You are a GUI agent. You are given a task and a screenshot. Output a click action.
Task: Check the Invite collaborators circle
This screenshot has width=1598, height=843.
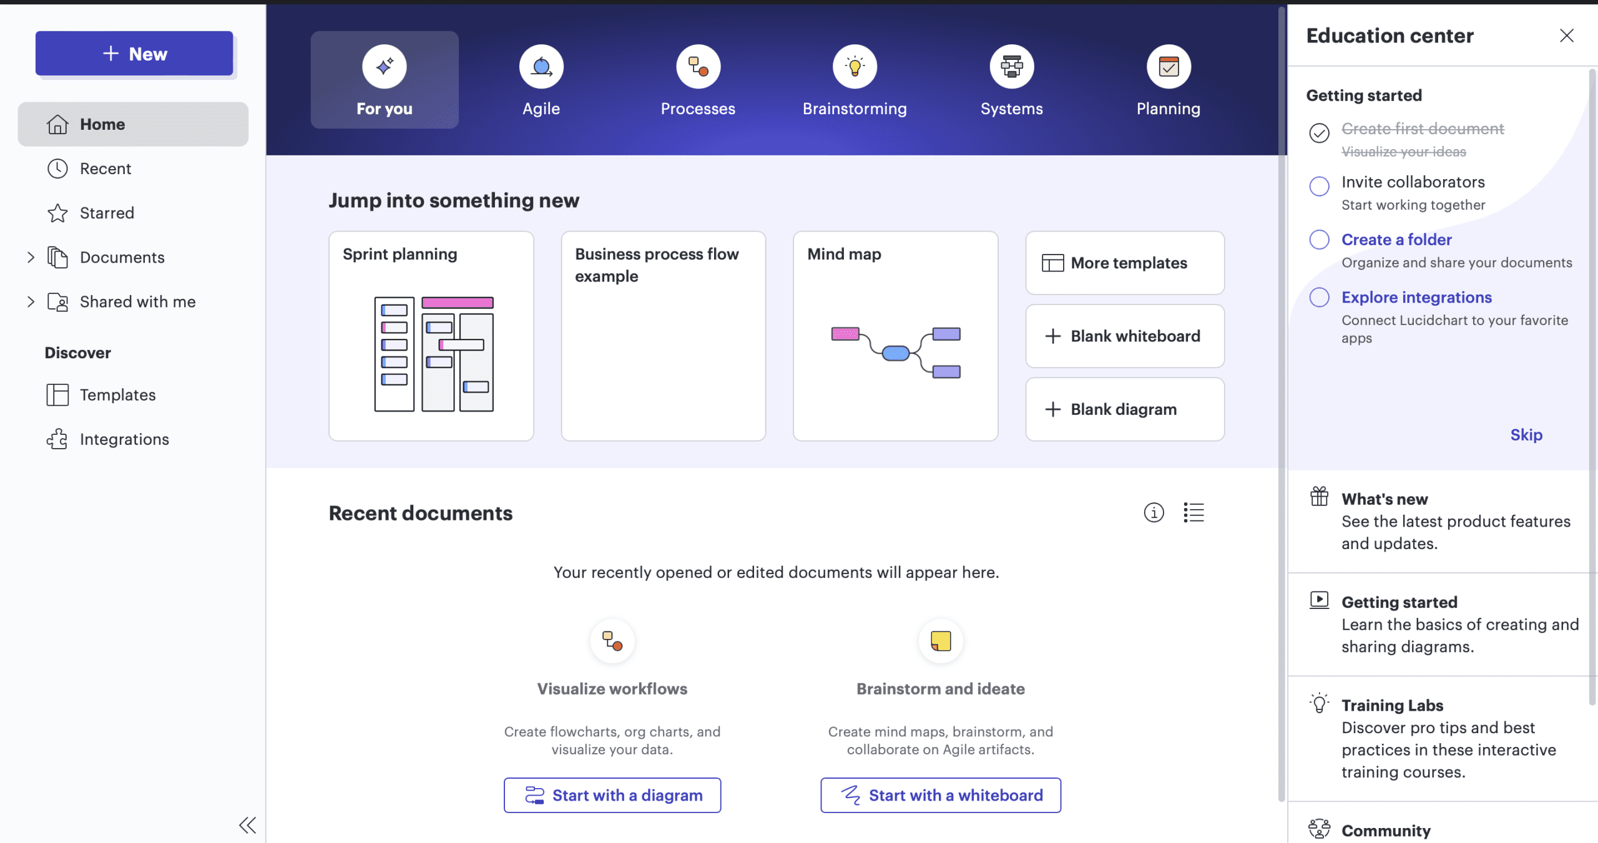point(1319,186)
